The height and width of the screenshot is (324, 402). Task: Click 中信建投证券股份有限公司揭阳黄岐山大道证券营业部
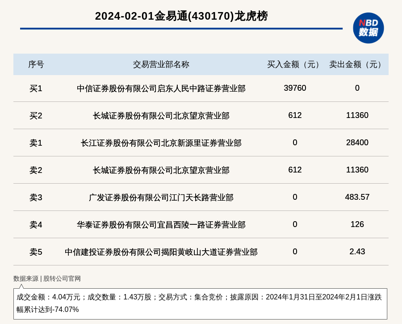pos(161,252)
